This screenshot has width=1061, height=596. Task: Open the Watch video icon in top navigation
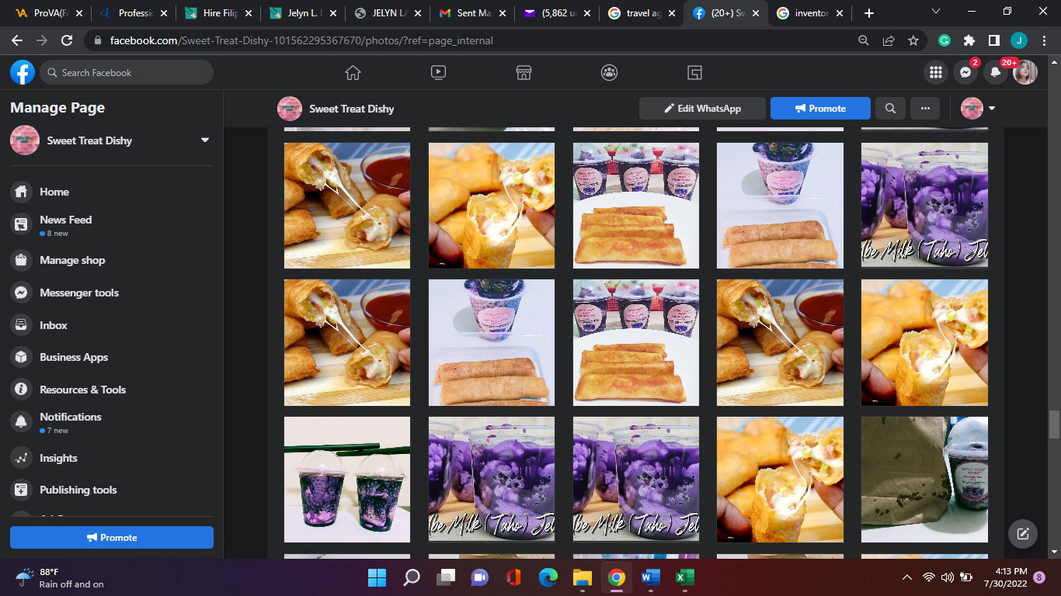438,72
